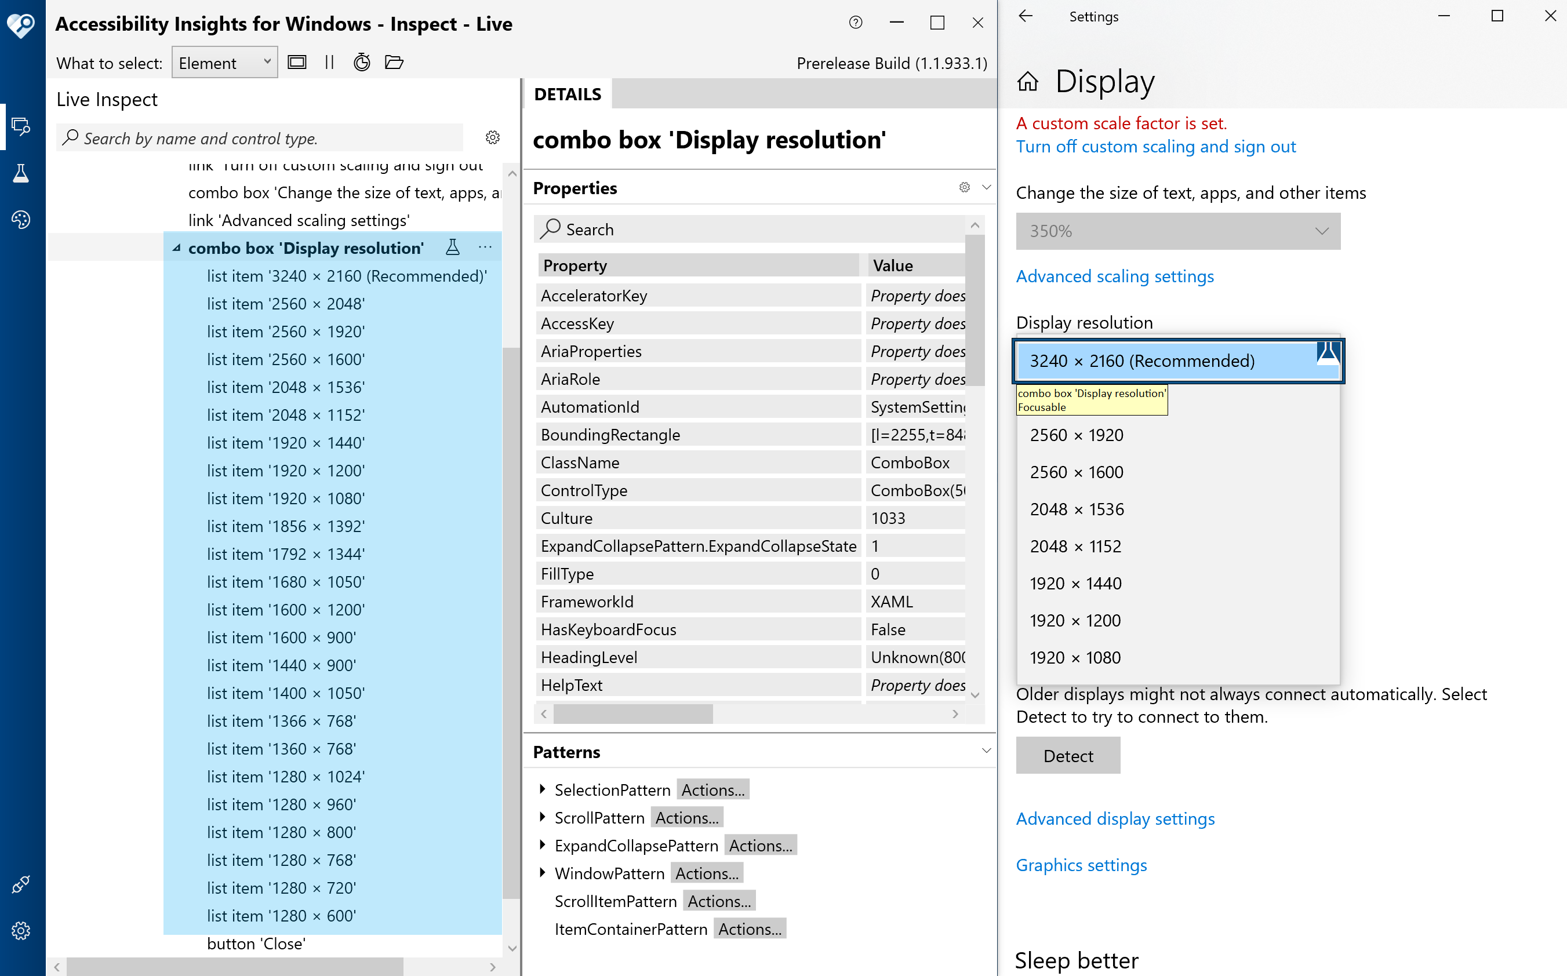Open the Properties configuration gear icon
This screenshot has width=1567, height=976.
tap(965, 187)
